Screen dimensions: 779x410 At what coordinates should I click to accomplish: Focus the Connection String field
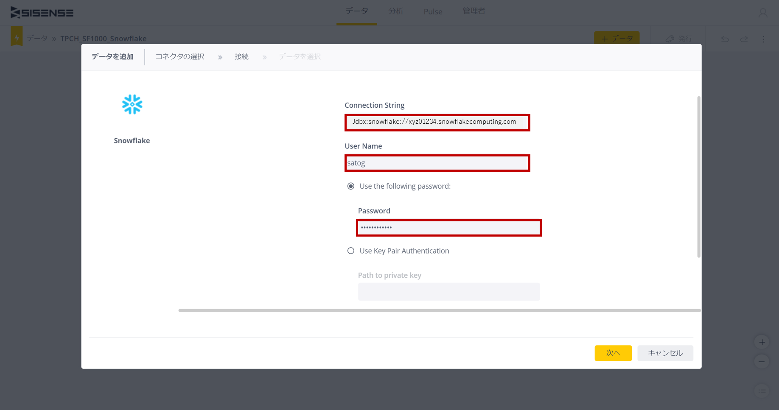[x=437, y=123]
